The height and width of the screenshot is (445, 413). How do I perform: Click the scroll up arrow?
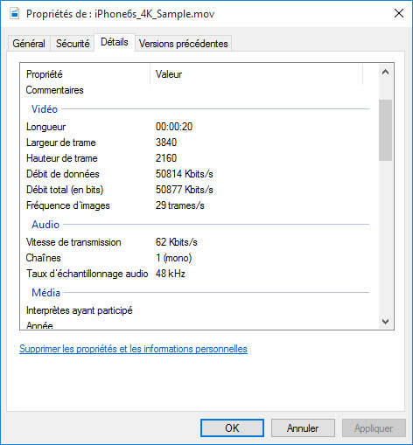pos(385,72)
